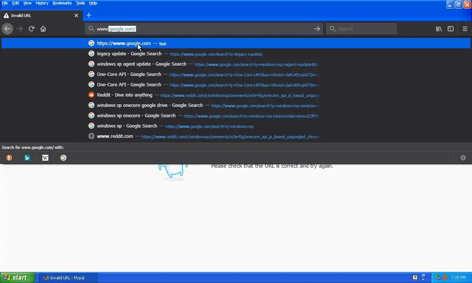The width and height of the screenshot is (472, 283).
Task: Select legacy update - Google Search suggestion
Action: click(x=236, y=53)
